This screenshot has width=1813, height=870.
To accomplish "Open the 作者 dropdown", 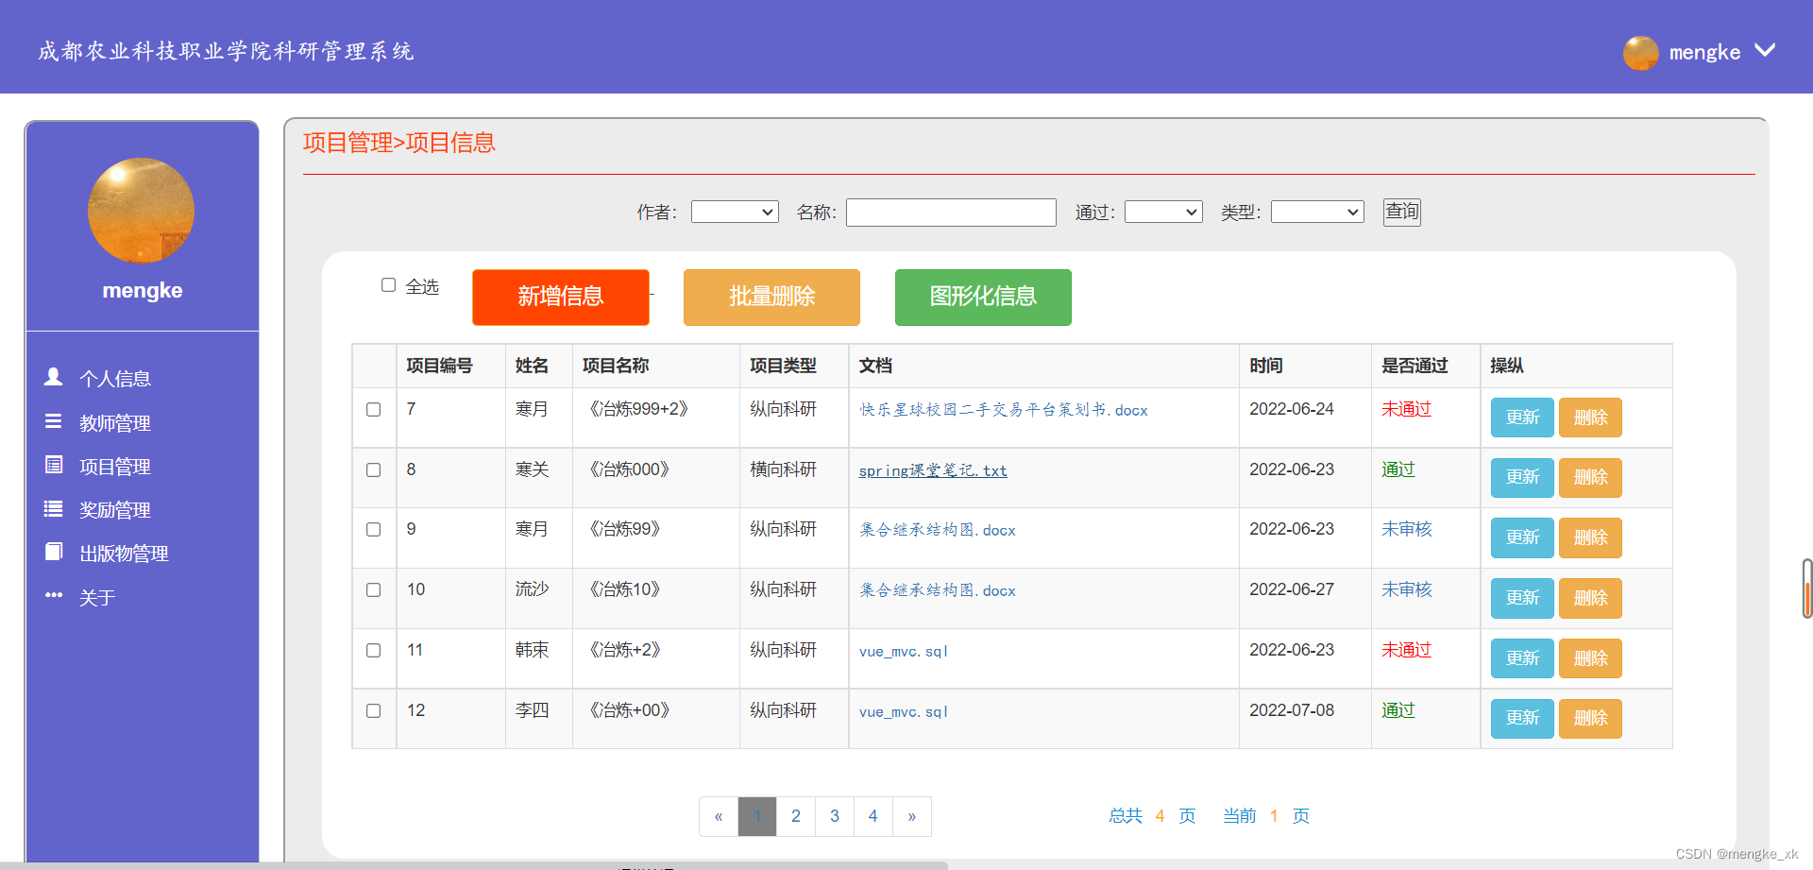I will 735,212.
